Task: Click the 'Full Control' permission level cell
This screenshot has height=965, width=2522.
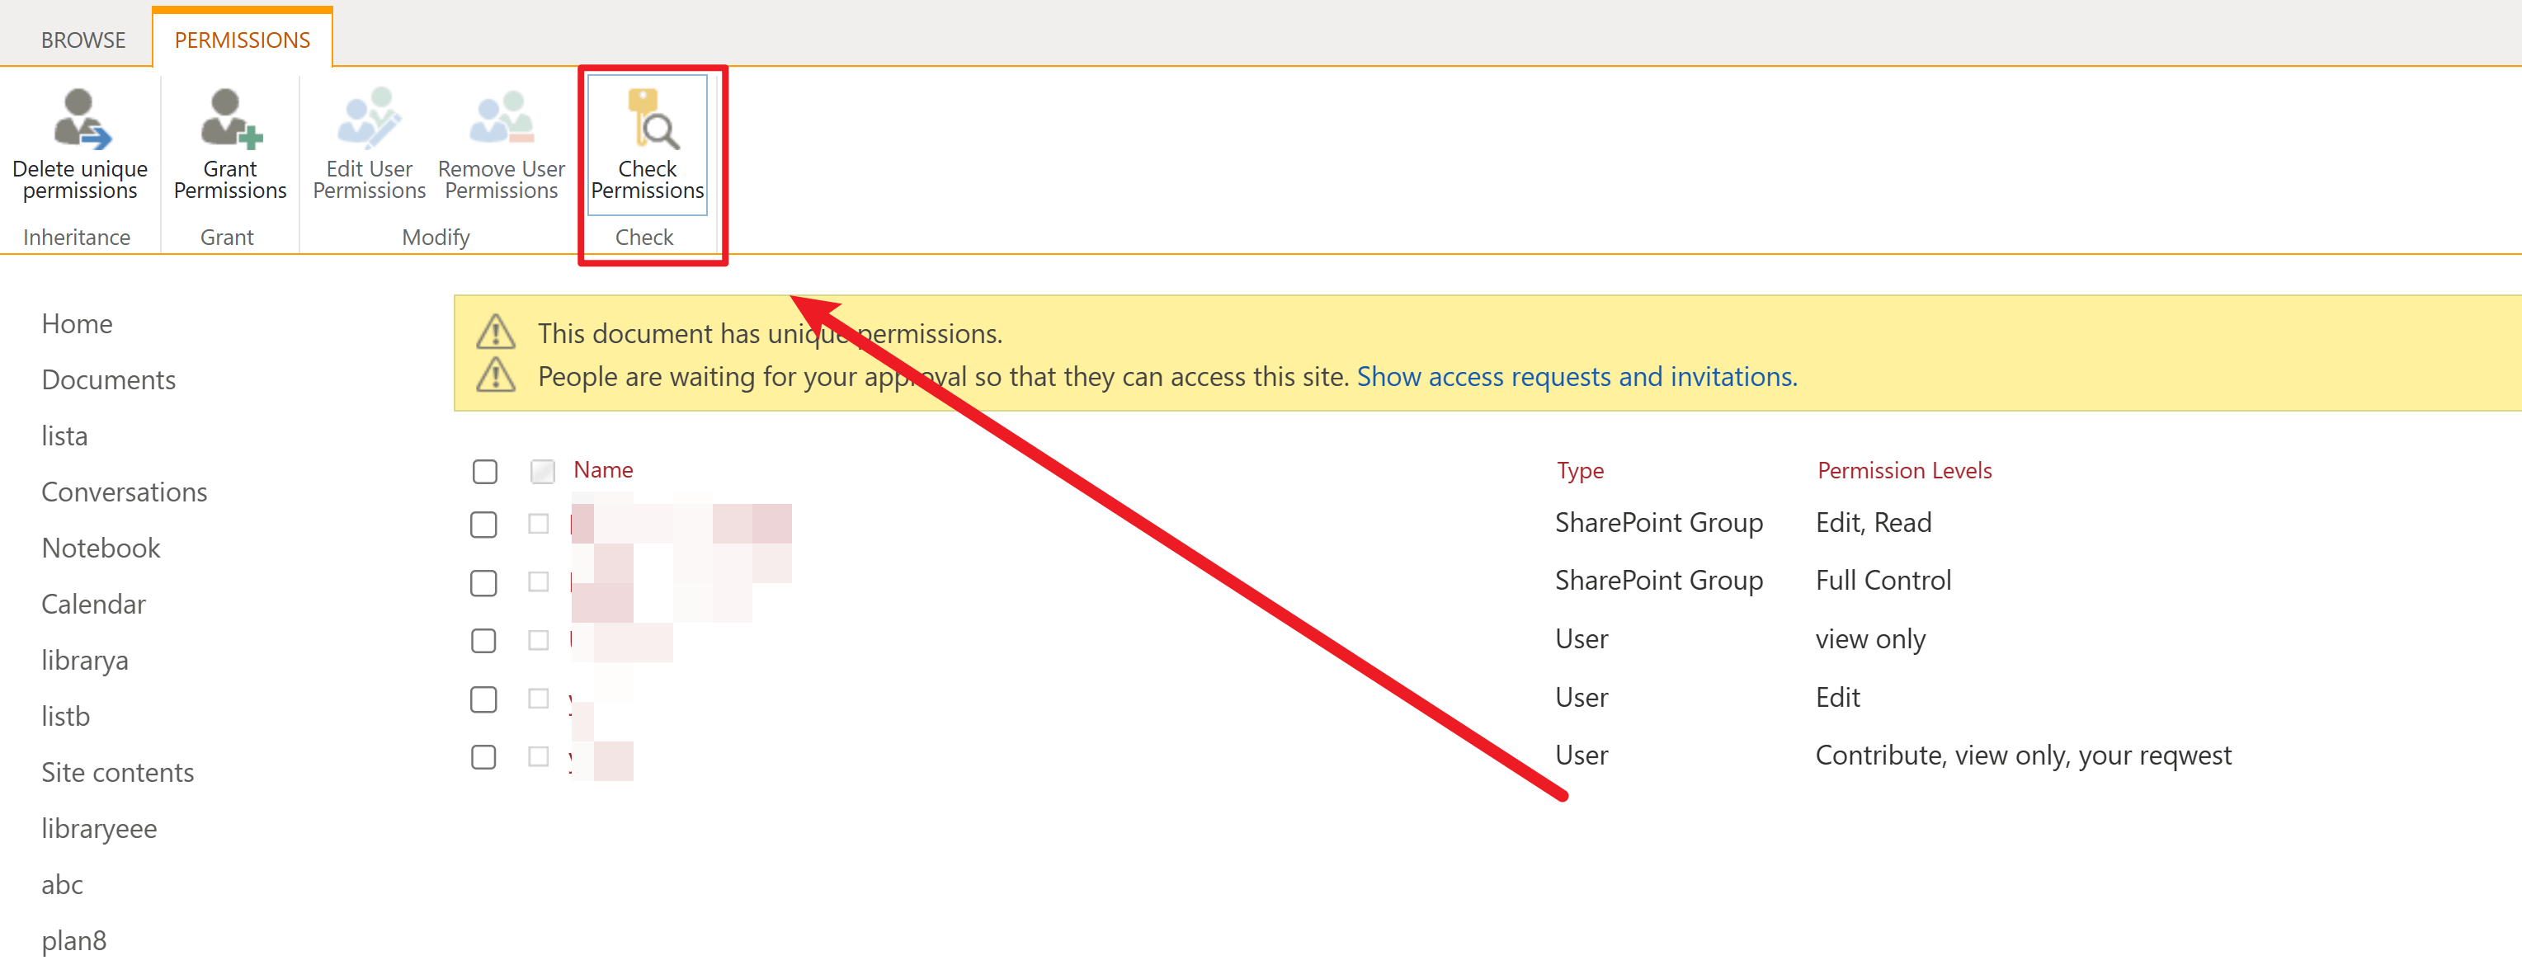Action: pos(1883,581)
